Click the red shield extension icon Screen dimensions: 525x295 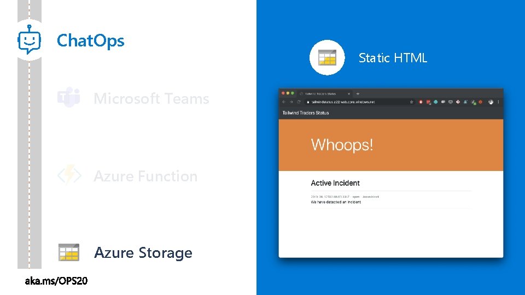coord(421,102)
